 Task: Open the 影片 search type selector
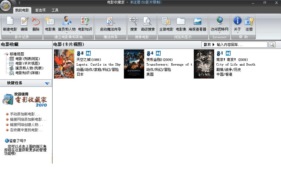209,44
